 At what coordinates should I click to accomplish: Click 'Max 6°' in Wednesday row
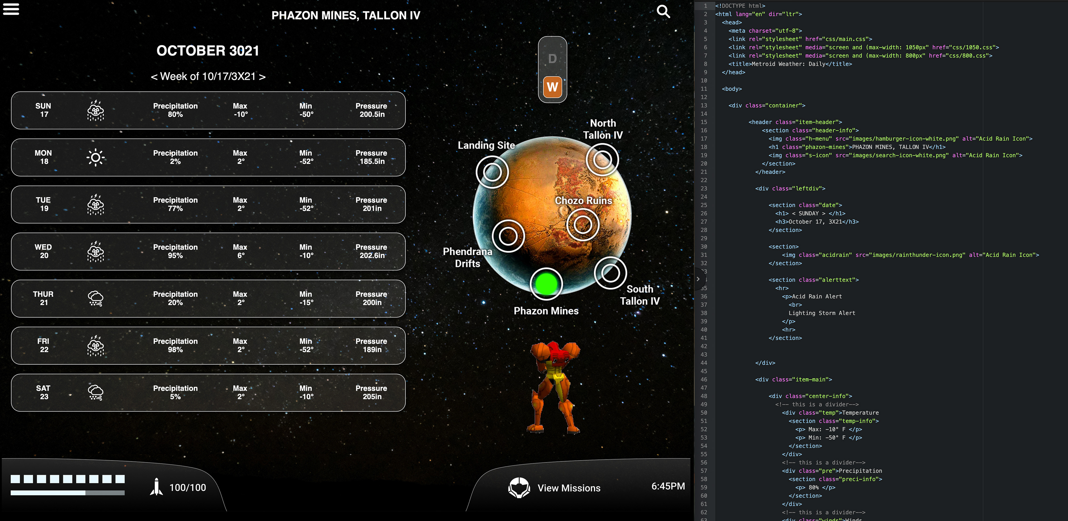(x=240, y=251)
